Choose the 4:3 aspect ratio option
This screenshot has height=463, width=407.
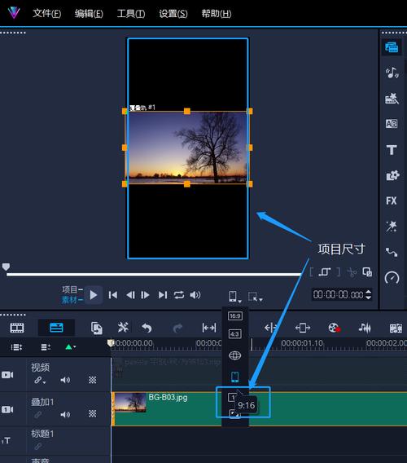click(235, 334)
